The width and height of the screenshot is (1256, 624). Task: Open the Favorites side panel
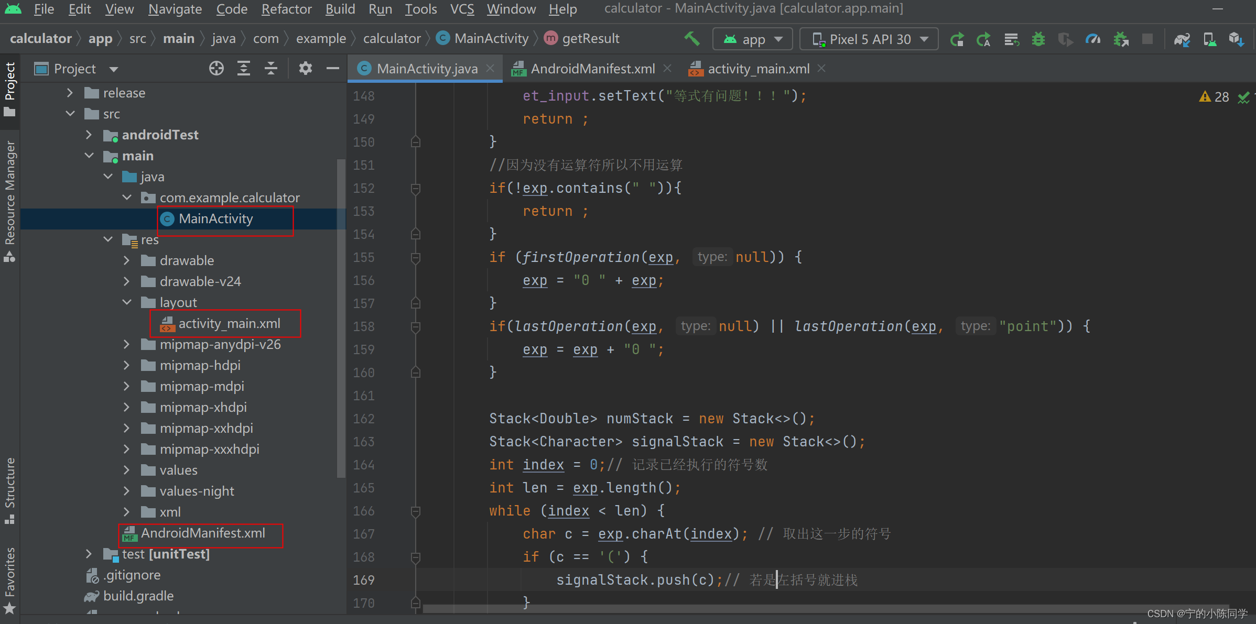click(x=10, y=580)
